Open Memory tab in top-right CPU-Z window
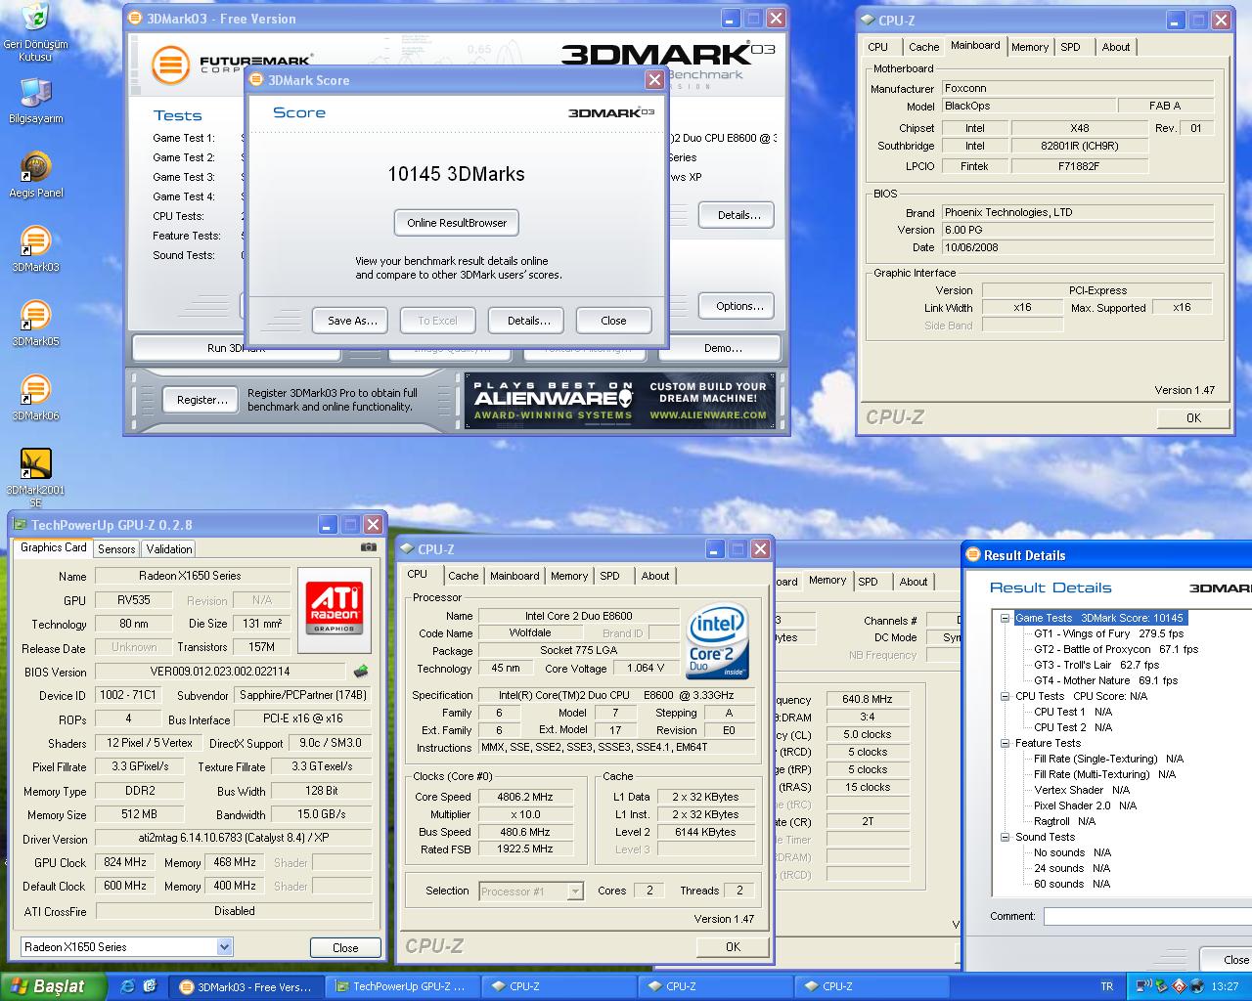This screenshot has height=1001, width=1252. point(1030,47)
